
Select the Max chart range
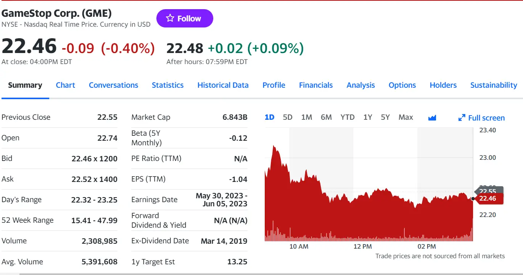pyautogui.click(x=406, y=117)
